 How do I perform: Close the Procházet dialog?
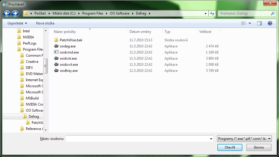270,3
